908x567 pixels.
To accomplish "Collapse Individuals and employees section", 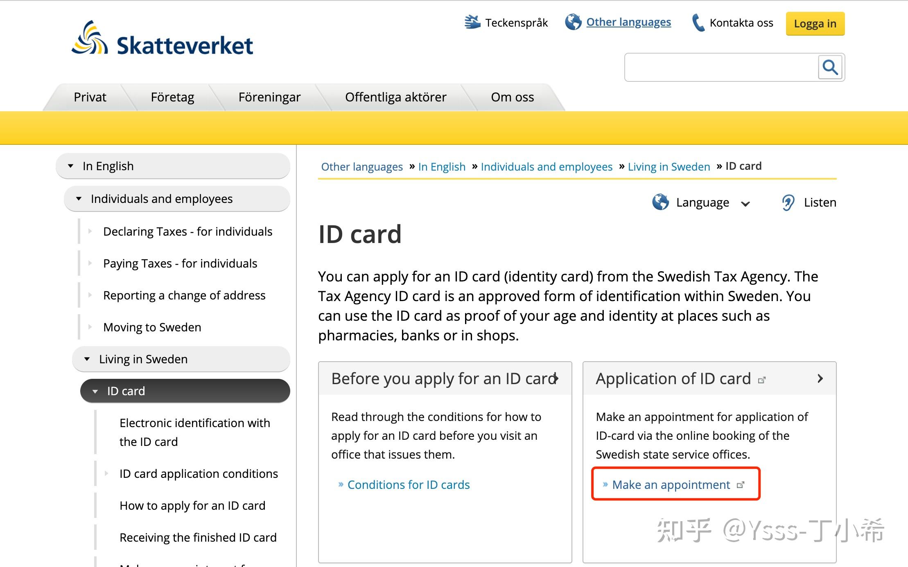I will pyautogui.click(x=79, y=199).
